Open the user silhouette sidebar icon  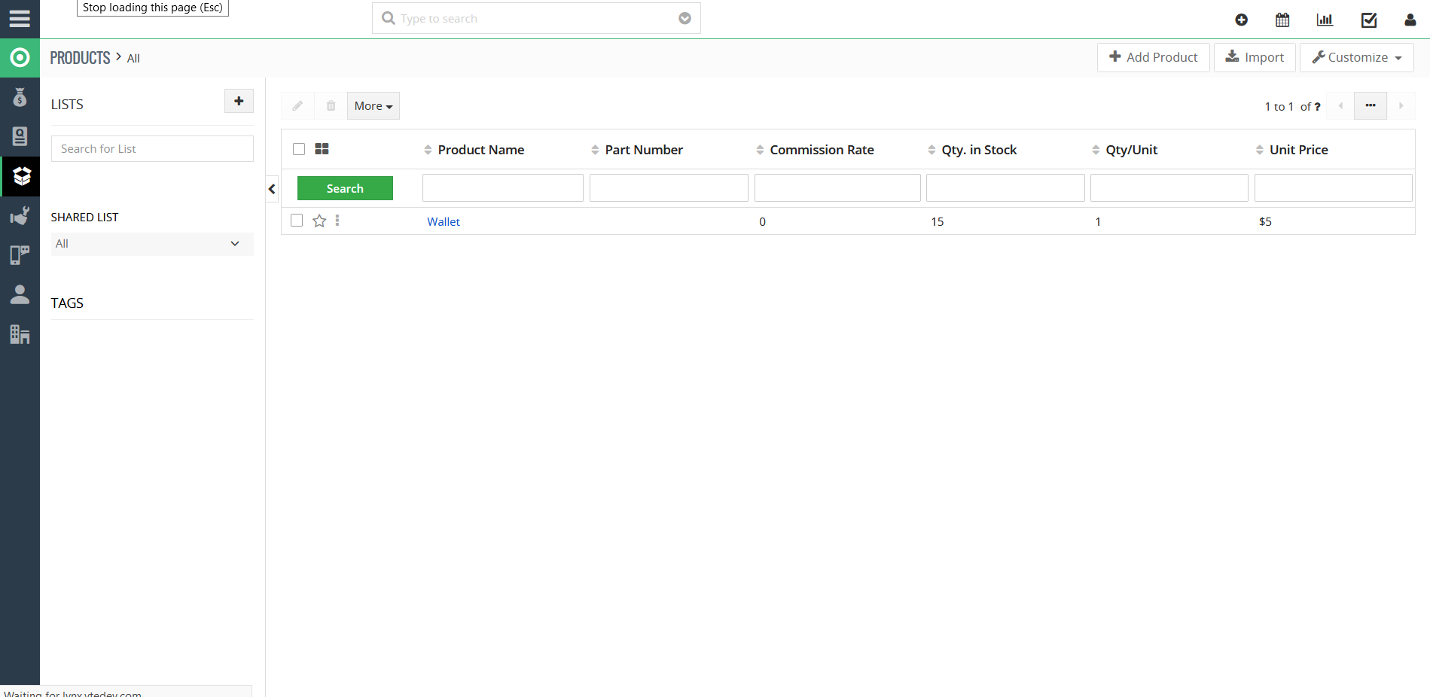[20, 294]
